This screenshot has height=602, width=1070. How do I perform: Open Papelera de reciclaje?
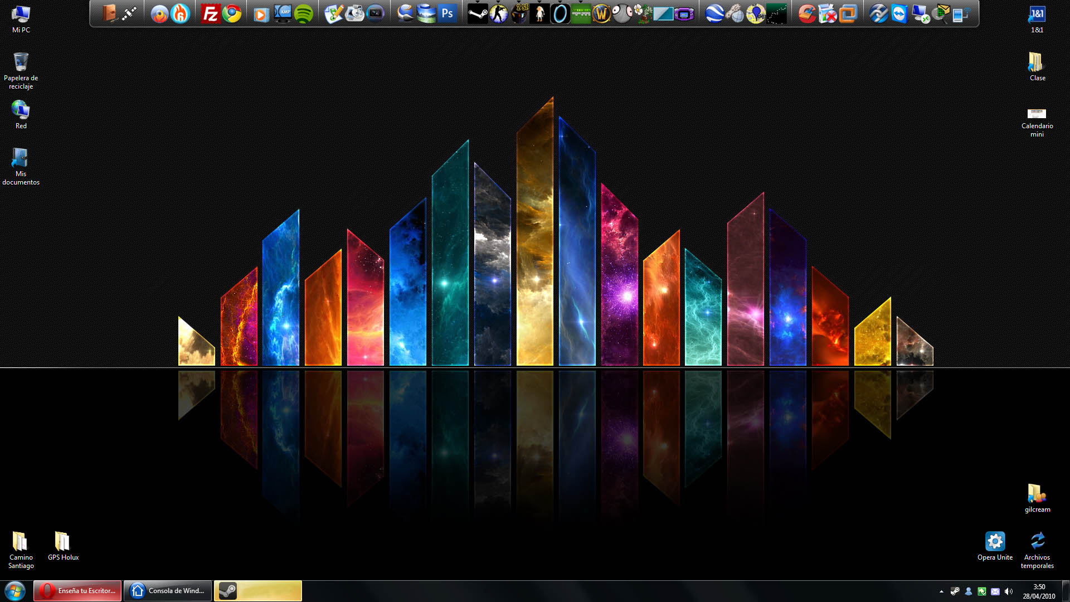21,71
